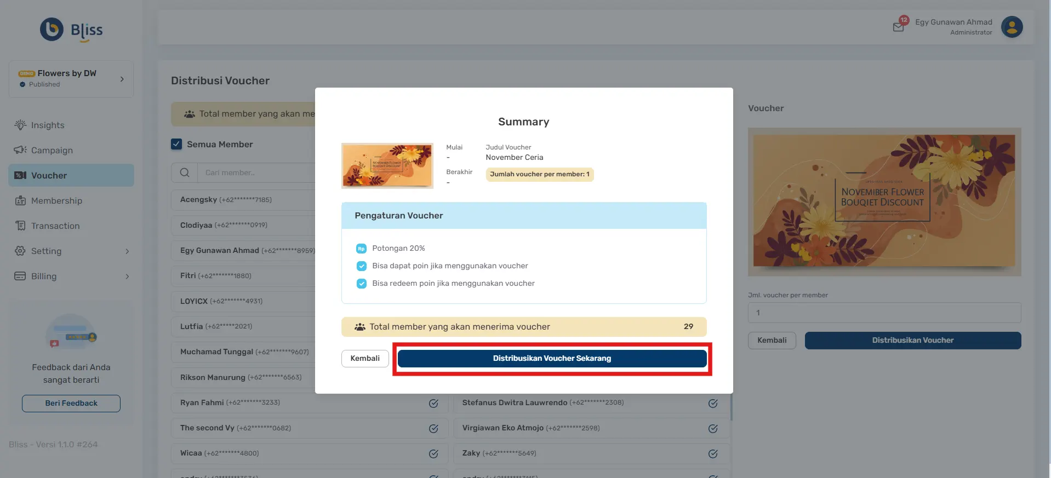Click check icon beside Ryan Fahmi
Screen dimensions: 1051x478
tap(433, 404)
